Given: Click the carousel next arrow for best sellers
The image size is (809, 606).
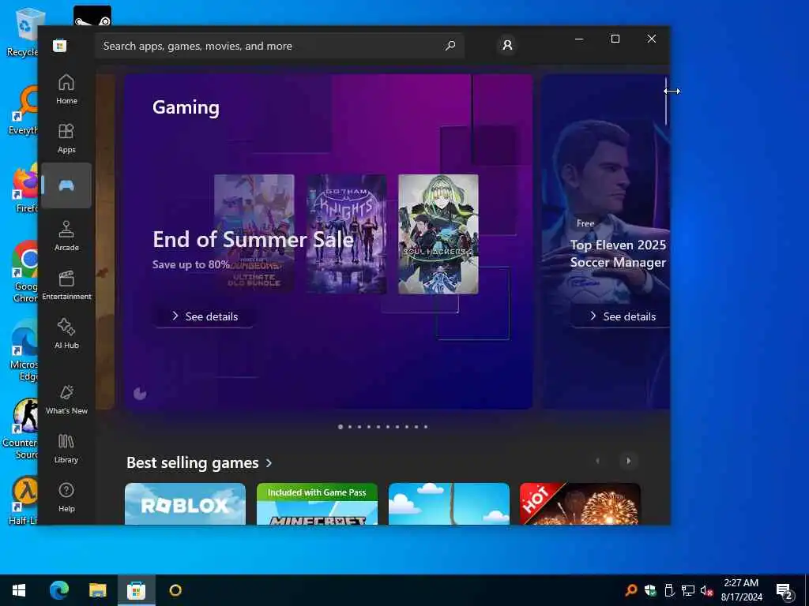Looking at the screenshot, I should [x=628, y=461].
